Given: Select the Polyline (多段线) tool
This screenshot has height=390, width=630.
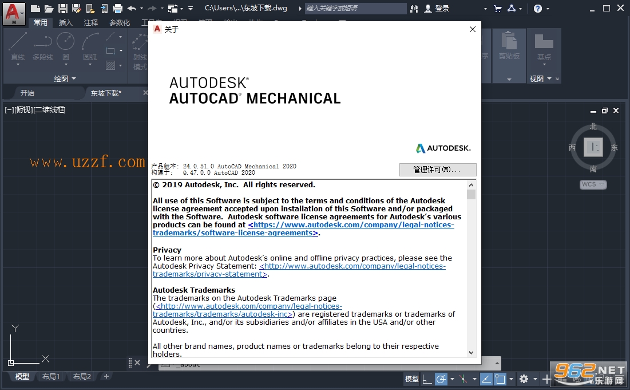Looking at the screenshot, I should 42,46.
